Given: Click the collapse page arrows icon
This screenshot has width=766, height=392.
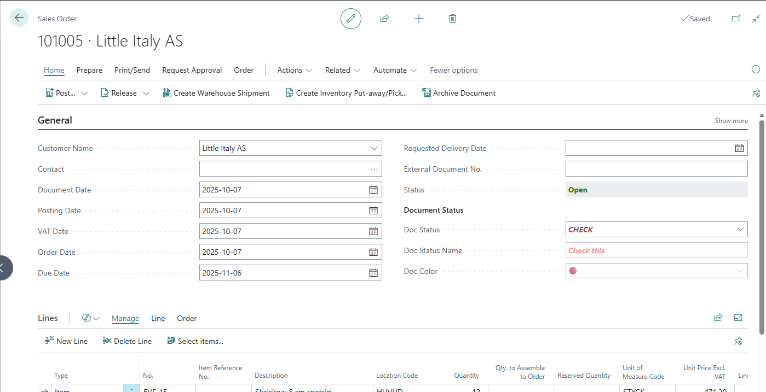Looking at the screenshot, I should pos(756,19).
